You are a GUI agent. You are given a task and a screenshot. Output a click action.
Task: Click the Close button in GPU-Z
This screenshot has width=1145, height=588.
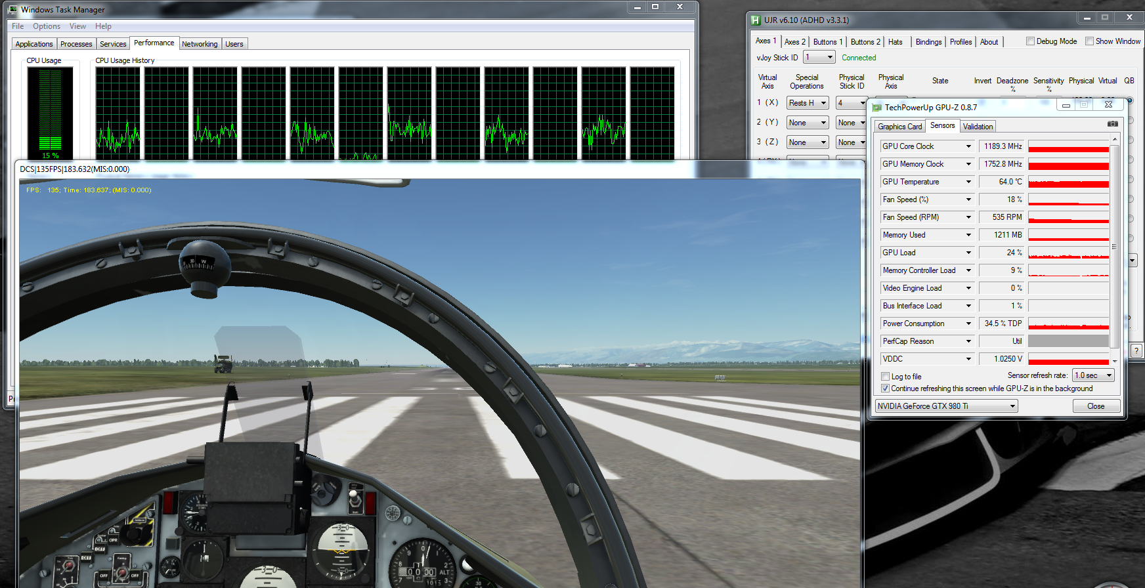pos(1096,406)
